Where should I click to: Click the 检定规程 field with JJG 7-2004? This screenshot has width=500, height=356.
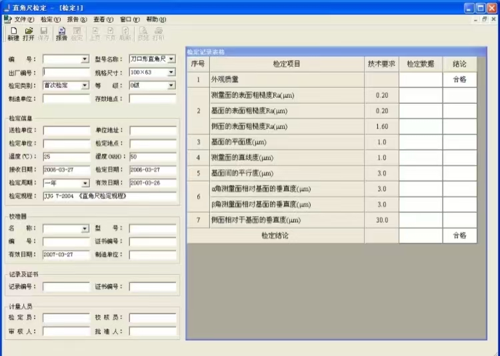pos(109,196)
